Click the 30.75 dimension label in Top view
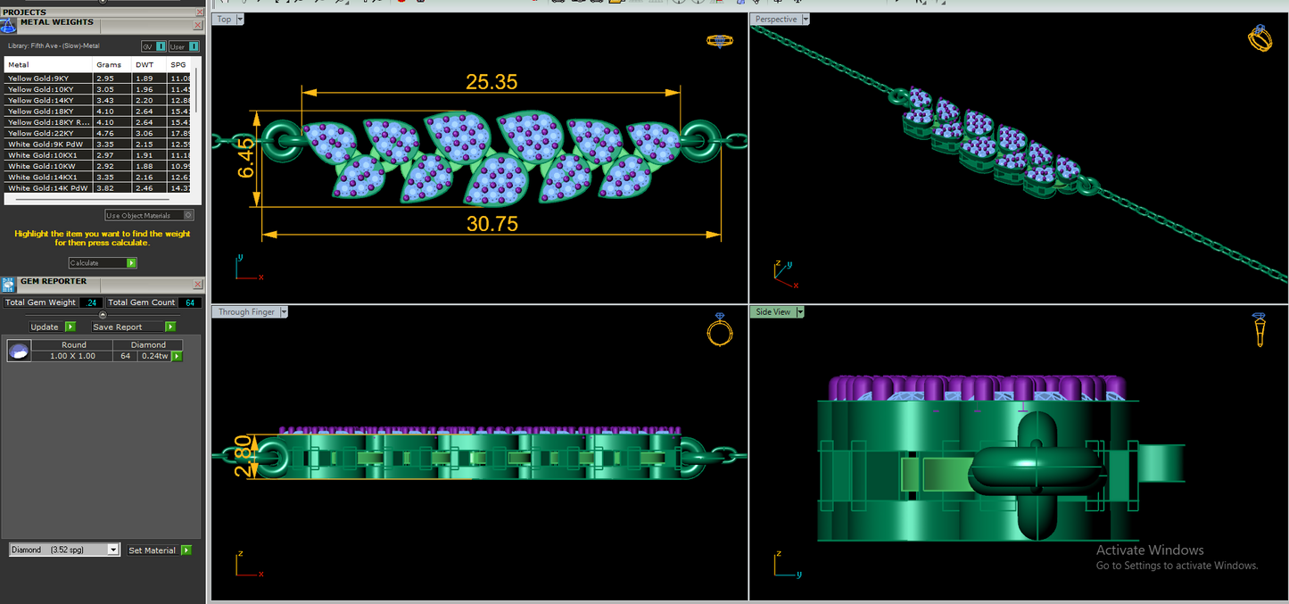Image resolution: width=1289 pixels, height=604 pixels. [x=492, y=224]
